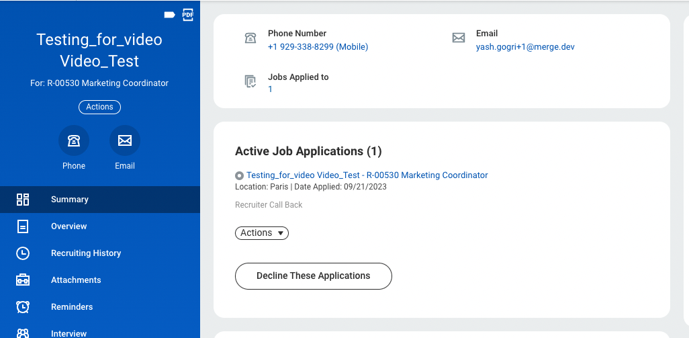Viewport: 689px width, 338px height.
Task: Go to the Reminders sidebar tab
Action: click(x=72, y=307)
